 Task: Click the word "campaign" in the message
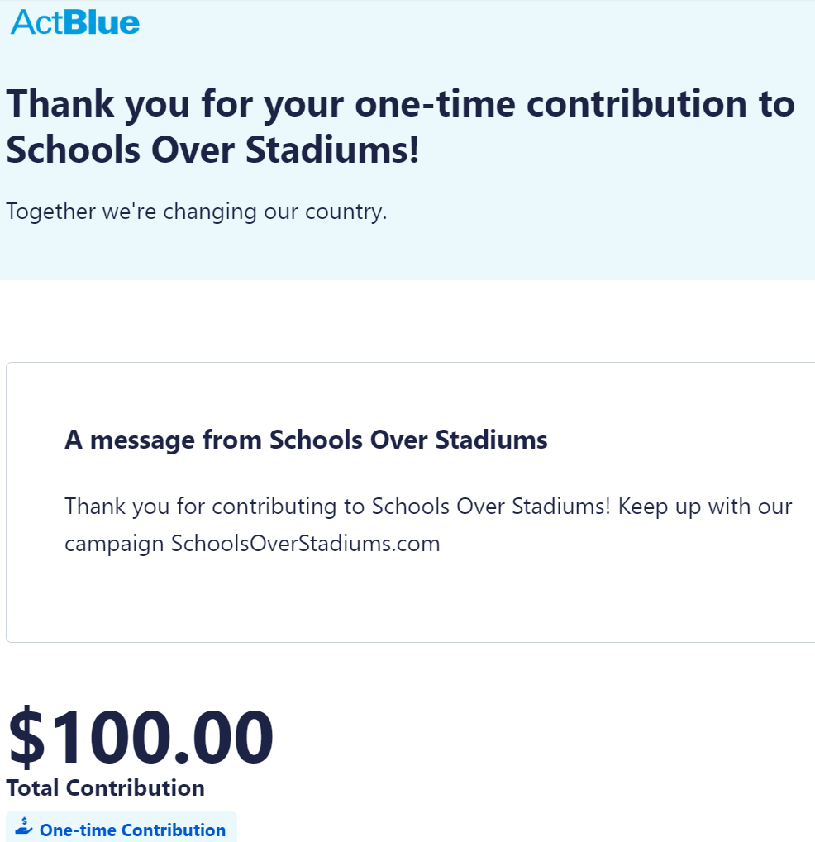tap(114, 544)
